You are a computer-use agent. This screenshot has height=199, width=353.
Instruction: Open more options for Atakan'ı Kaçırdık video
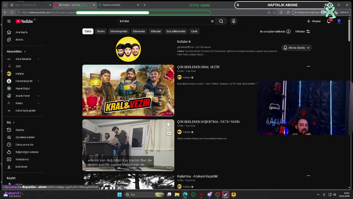click(x=308, y=176)
